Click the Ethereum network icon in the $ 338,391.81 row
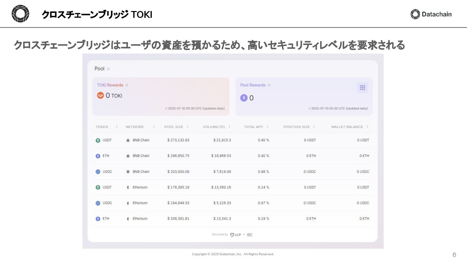 (128, 219)
